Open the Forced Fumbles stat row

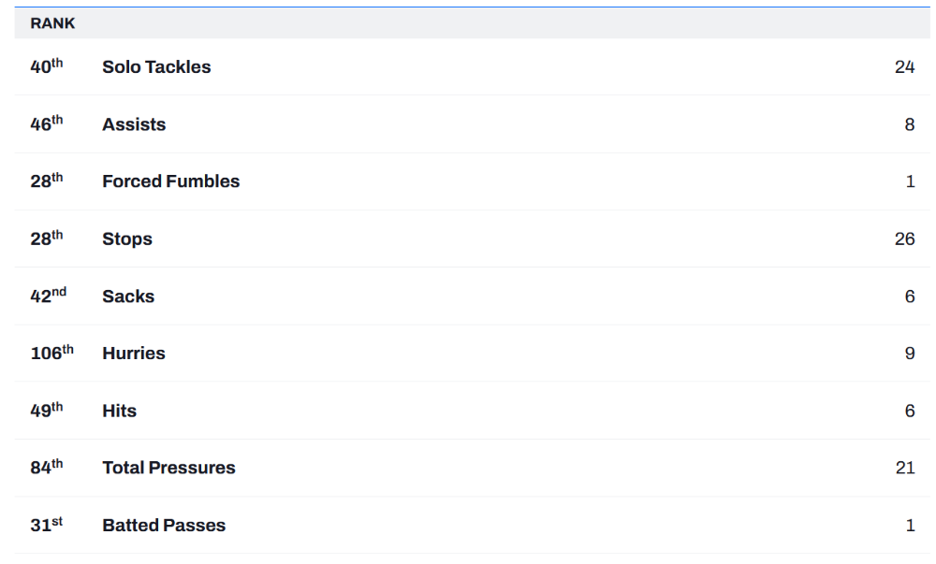[x=472, y=181]
